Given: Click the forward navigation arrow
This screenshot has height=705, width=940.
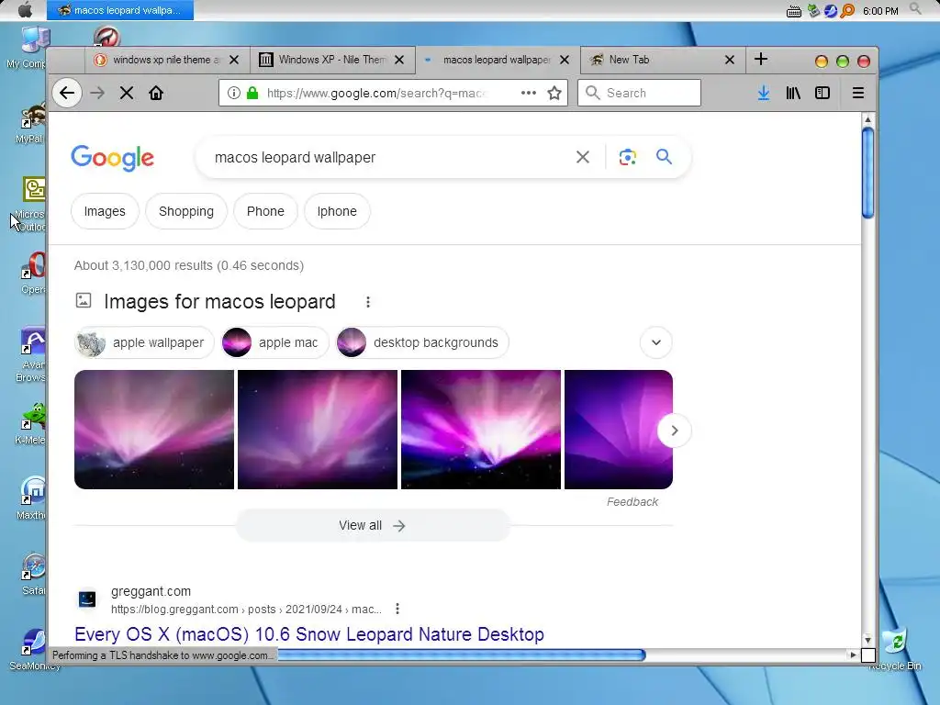Looking at the screenshot, I should 97,93.
